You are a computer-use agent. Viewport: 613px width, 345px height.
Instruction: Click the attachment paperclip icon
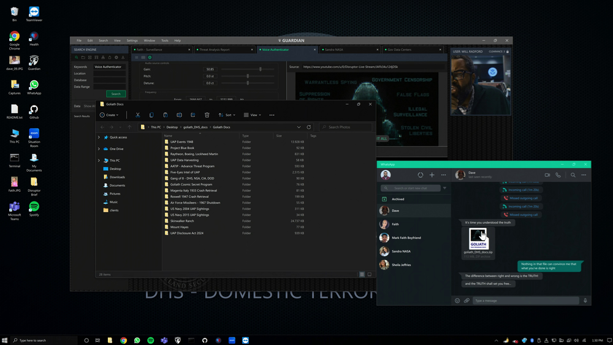click(466, 300)
